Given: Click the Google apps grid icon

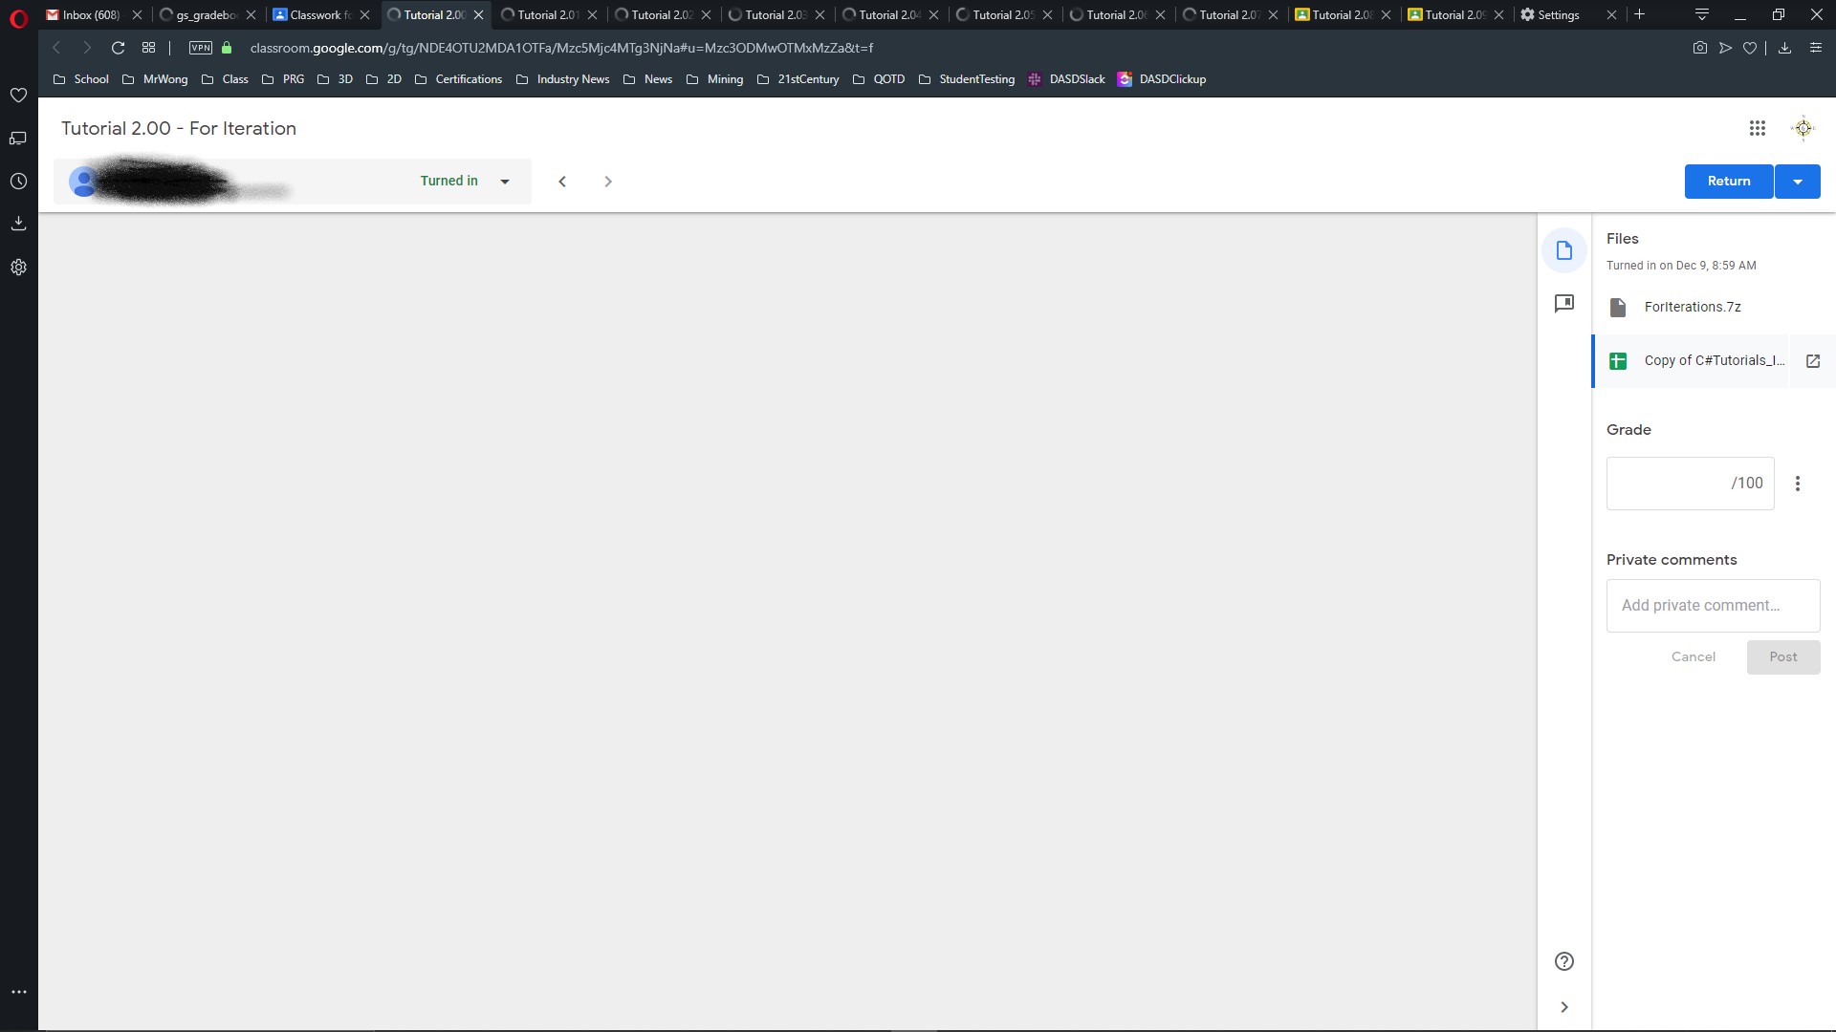Looking at the screenshot, I should coord(1757,128).
